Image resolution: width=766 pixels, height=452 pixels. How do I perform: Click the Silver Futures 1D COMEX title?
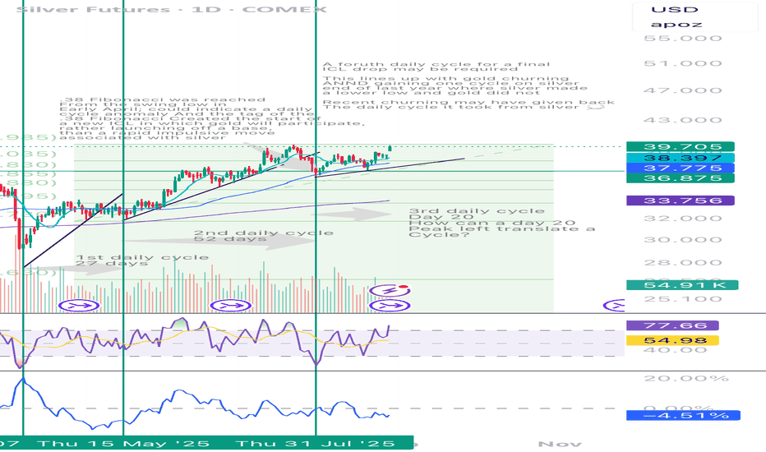pyautogui.click(x=172, y=9)
